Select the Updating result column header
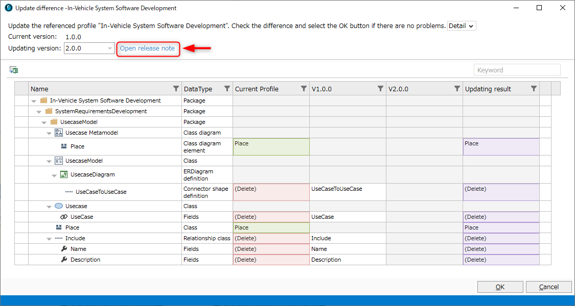The image size is (575, 306). [501, 89]
